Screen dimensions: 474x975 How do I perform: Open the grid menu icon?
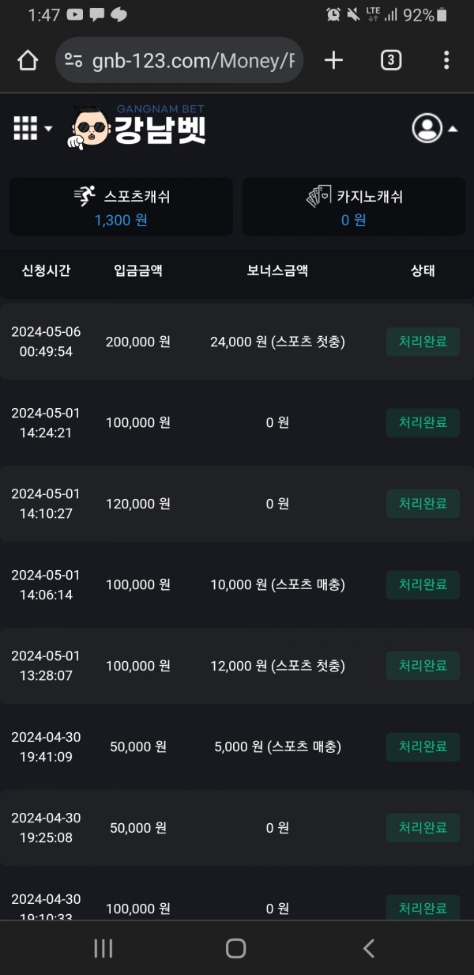[25, 128]
